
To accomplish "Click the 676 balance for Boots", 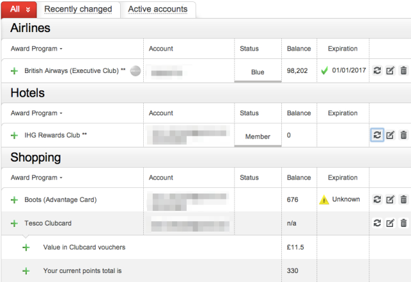I will click(x=293, y=199).
